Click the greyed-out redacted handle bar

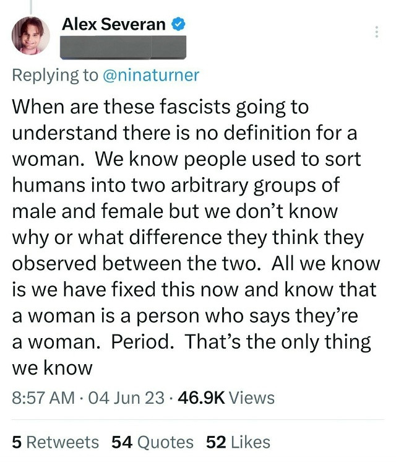click(x=123, y=47)
